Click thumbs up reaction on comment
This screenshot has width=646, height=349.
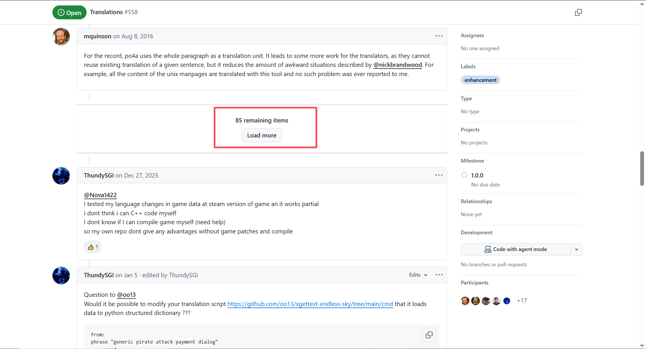(x=93, y=247)
